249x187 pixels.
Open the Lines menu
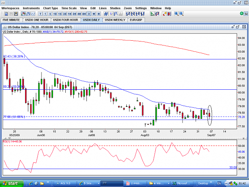coord(103,8)
